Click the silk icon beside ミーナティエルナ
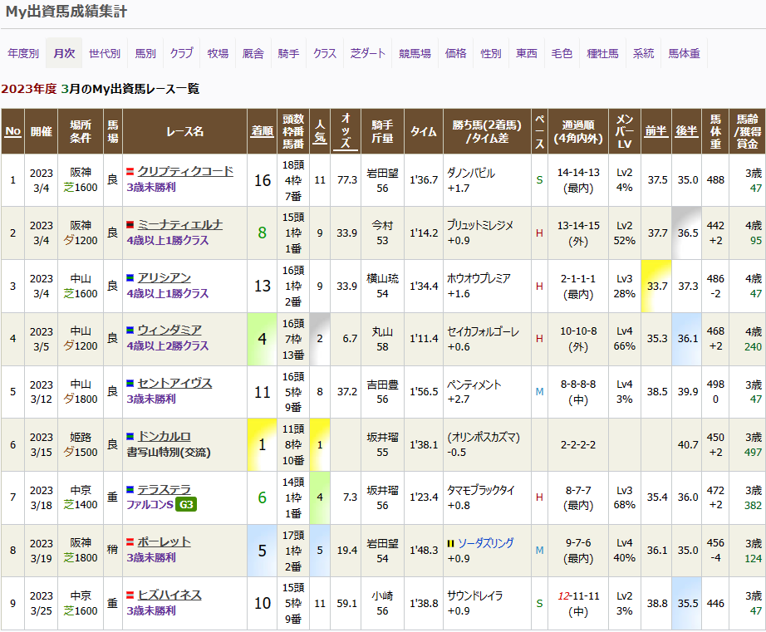The width and height of the screenshot is (766, 632). click(x=130, y=225)
